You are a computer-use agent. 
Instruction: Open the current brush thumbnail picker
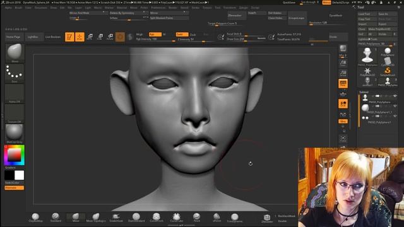click(15, 53)
